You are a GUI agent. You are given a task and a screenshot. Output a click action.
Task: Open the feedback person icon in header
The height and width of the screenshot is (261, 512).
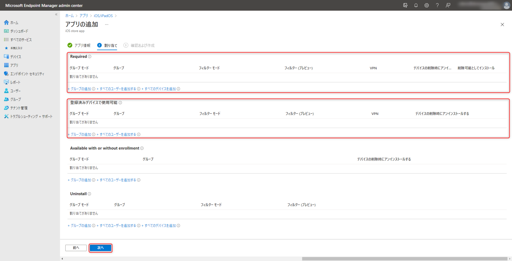point(448,5)
